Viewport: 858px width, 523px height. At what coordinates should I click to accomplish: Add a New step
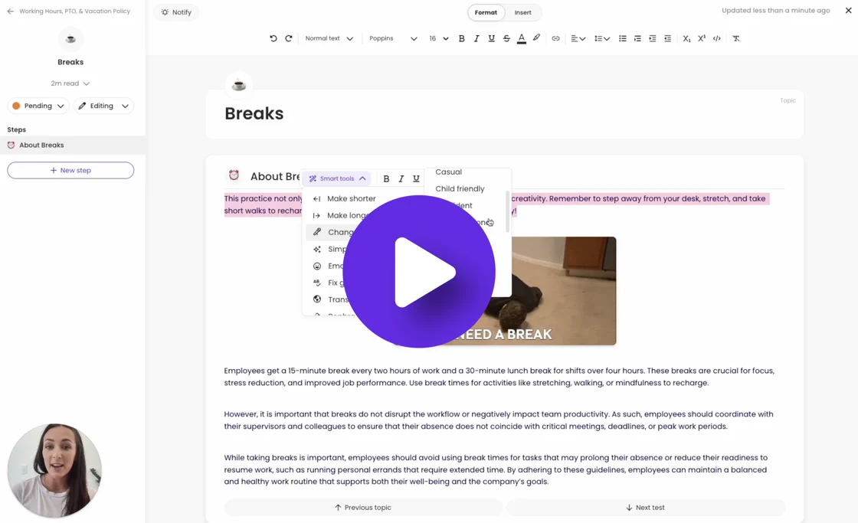(x=70, y=170)
